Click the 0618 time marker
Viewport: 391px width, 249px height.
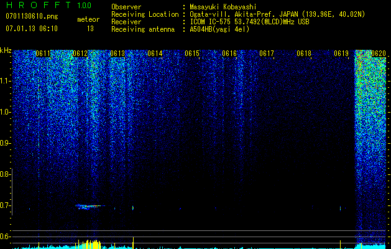pos(304,54)
